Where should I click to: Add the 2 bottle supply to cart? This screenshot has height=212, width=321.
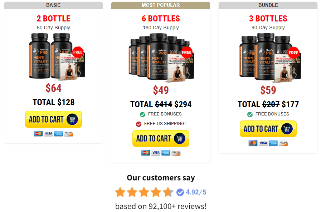coord(53,119)
